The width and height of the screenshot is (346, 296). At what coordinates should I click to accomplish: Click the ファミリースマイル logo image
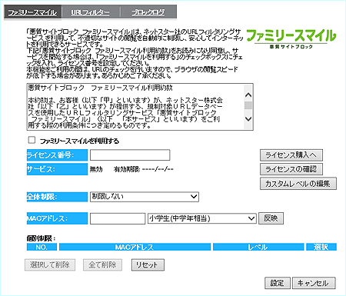(x=291, y=38)
